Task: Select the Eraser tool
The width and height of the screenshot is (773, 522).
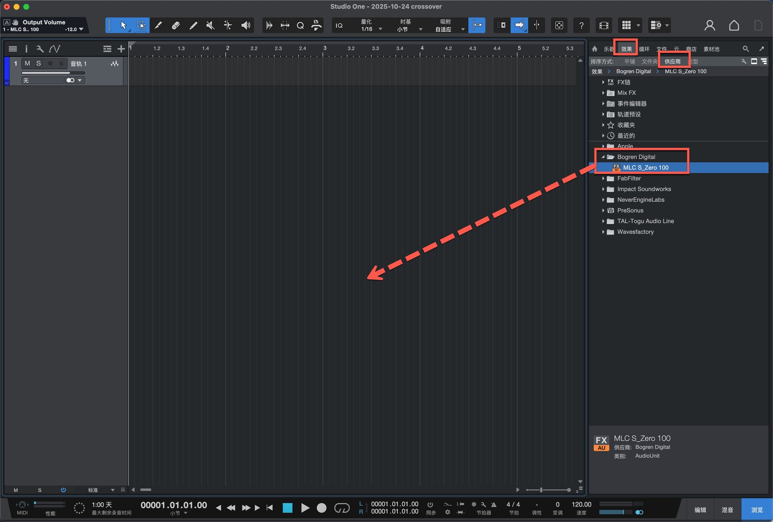Action: (176, 25)
